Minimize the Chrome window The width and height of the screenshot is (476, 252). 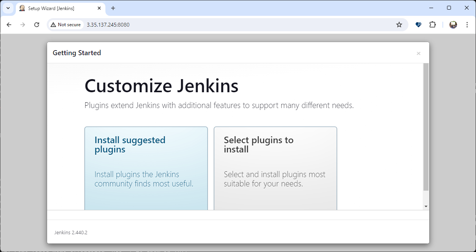(x=431, y=8)
